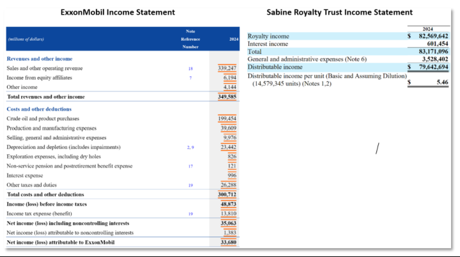Click 'Other taxes and duties' label
The height and width of the screenshot is (257, 460).
coord(32,185)
